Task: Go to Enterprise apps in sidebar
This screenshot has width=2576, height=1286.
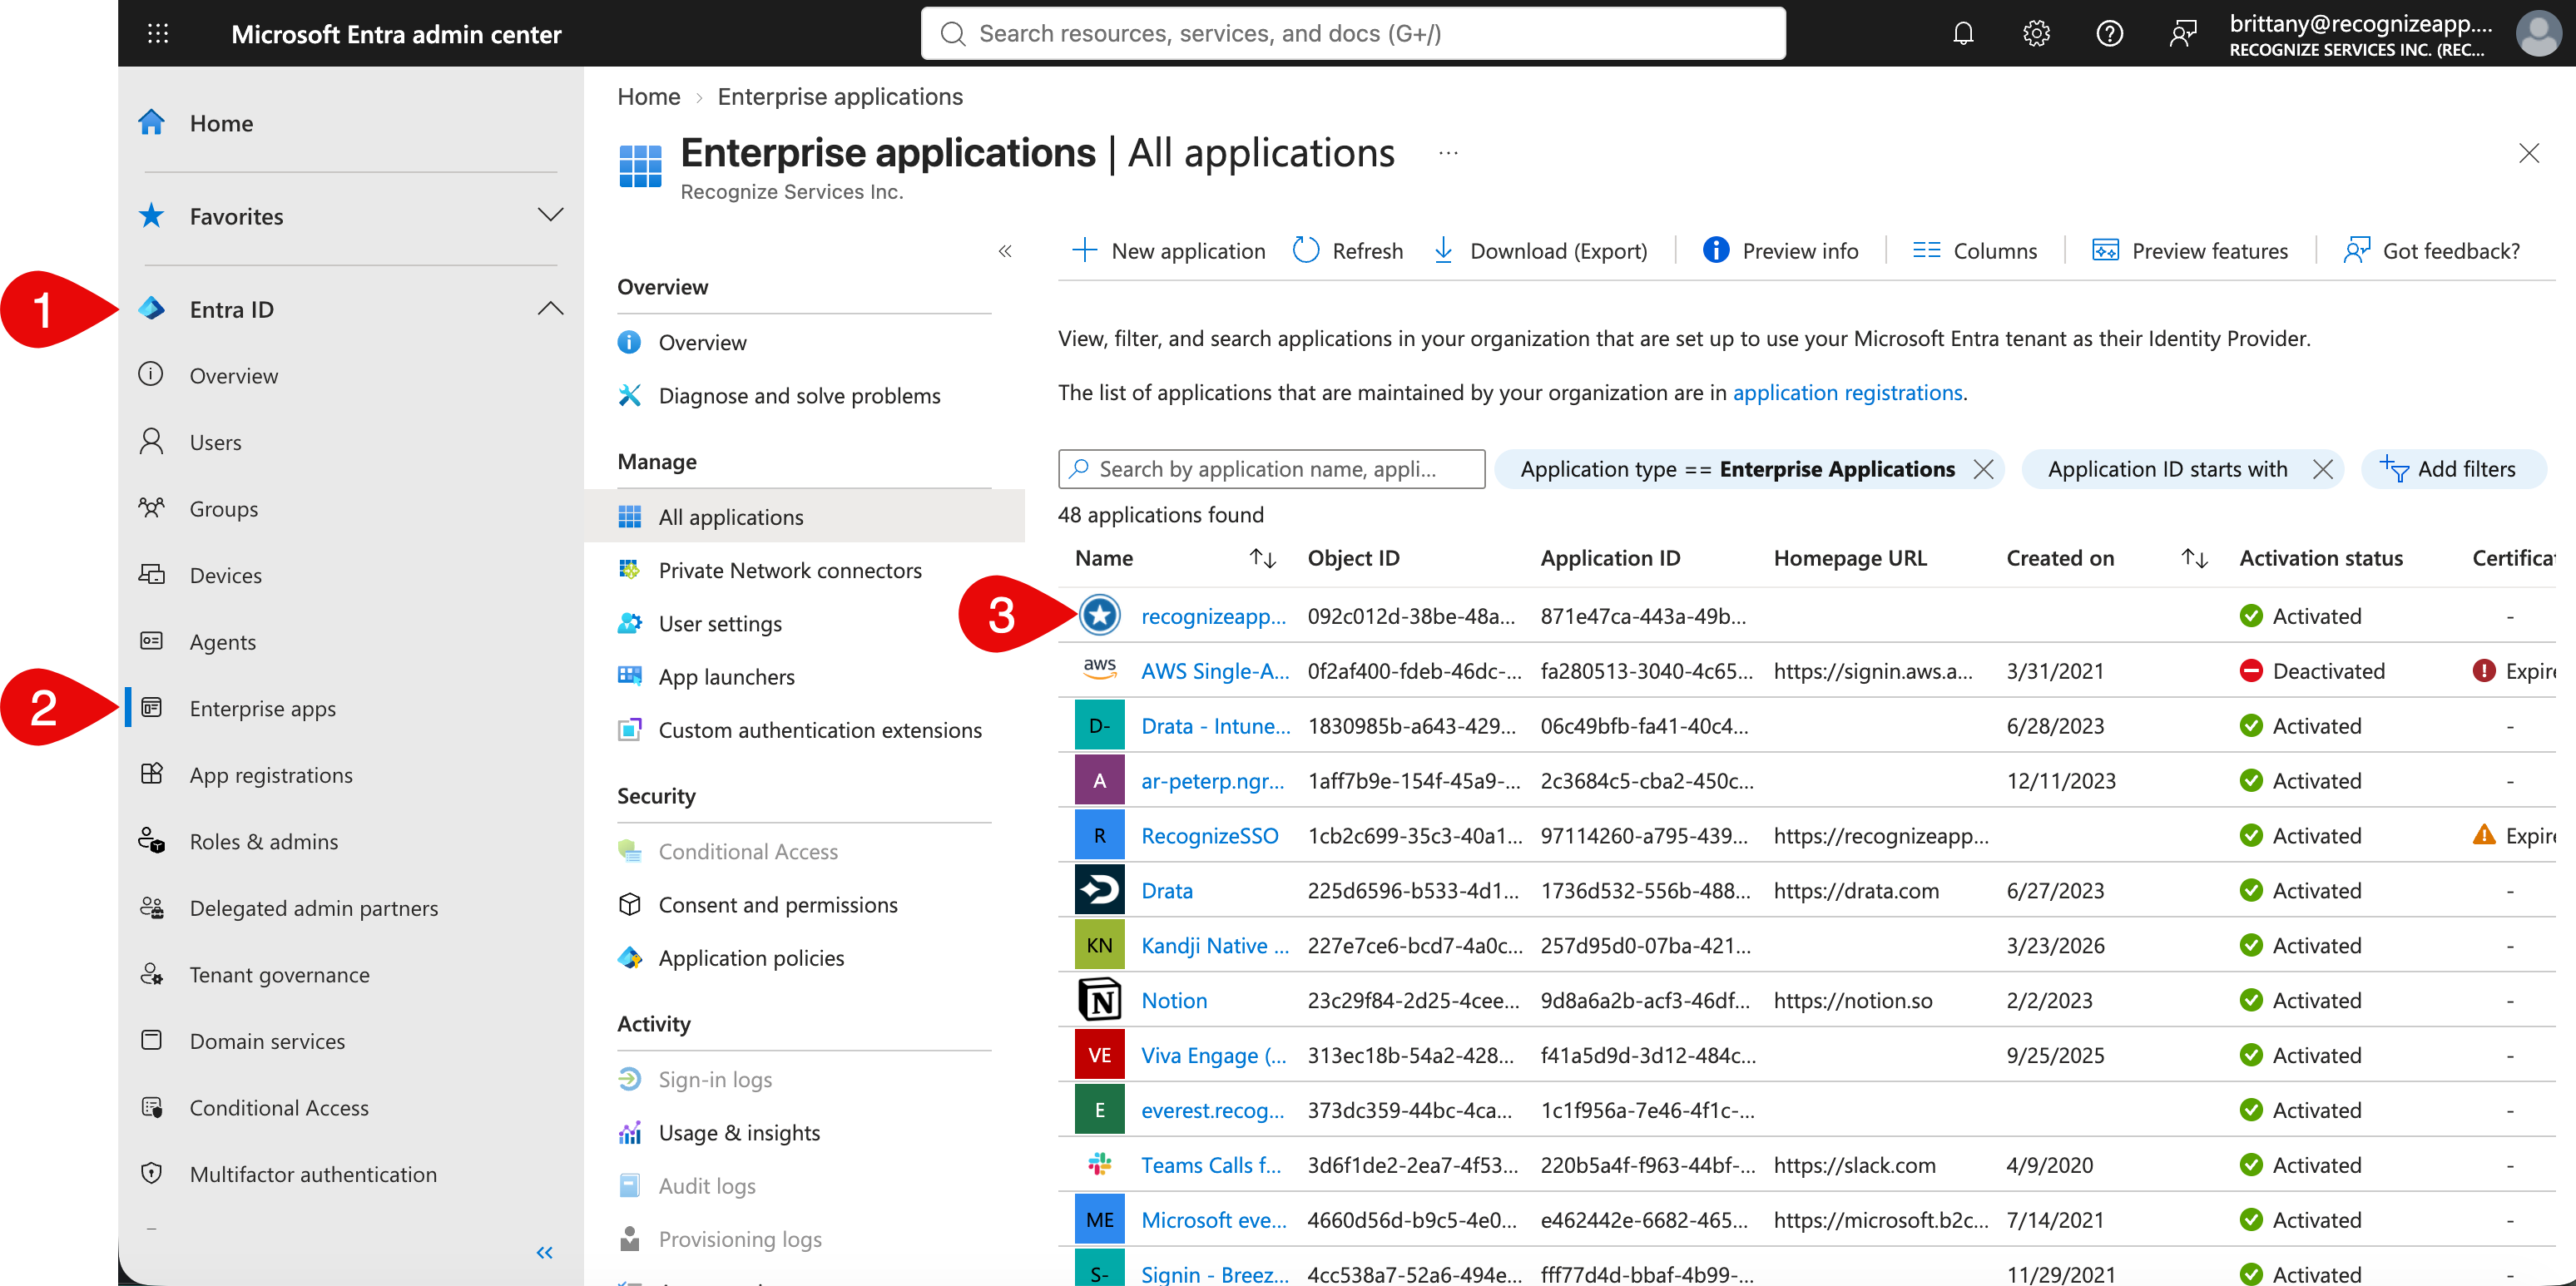Action: [x=262, y=708]
